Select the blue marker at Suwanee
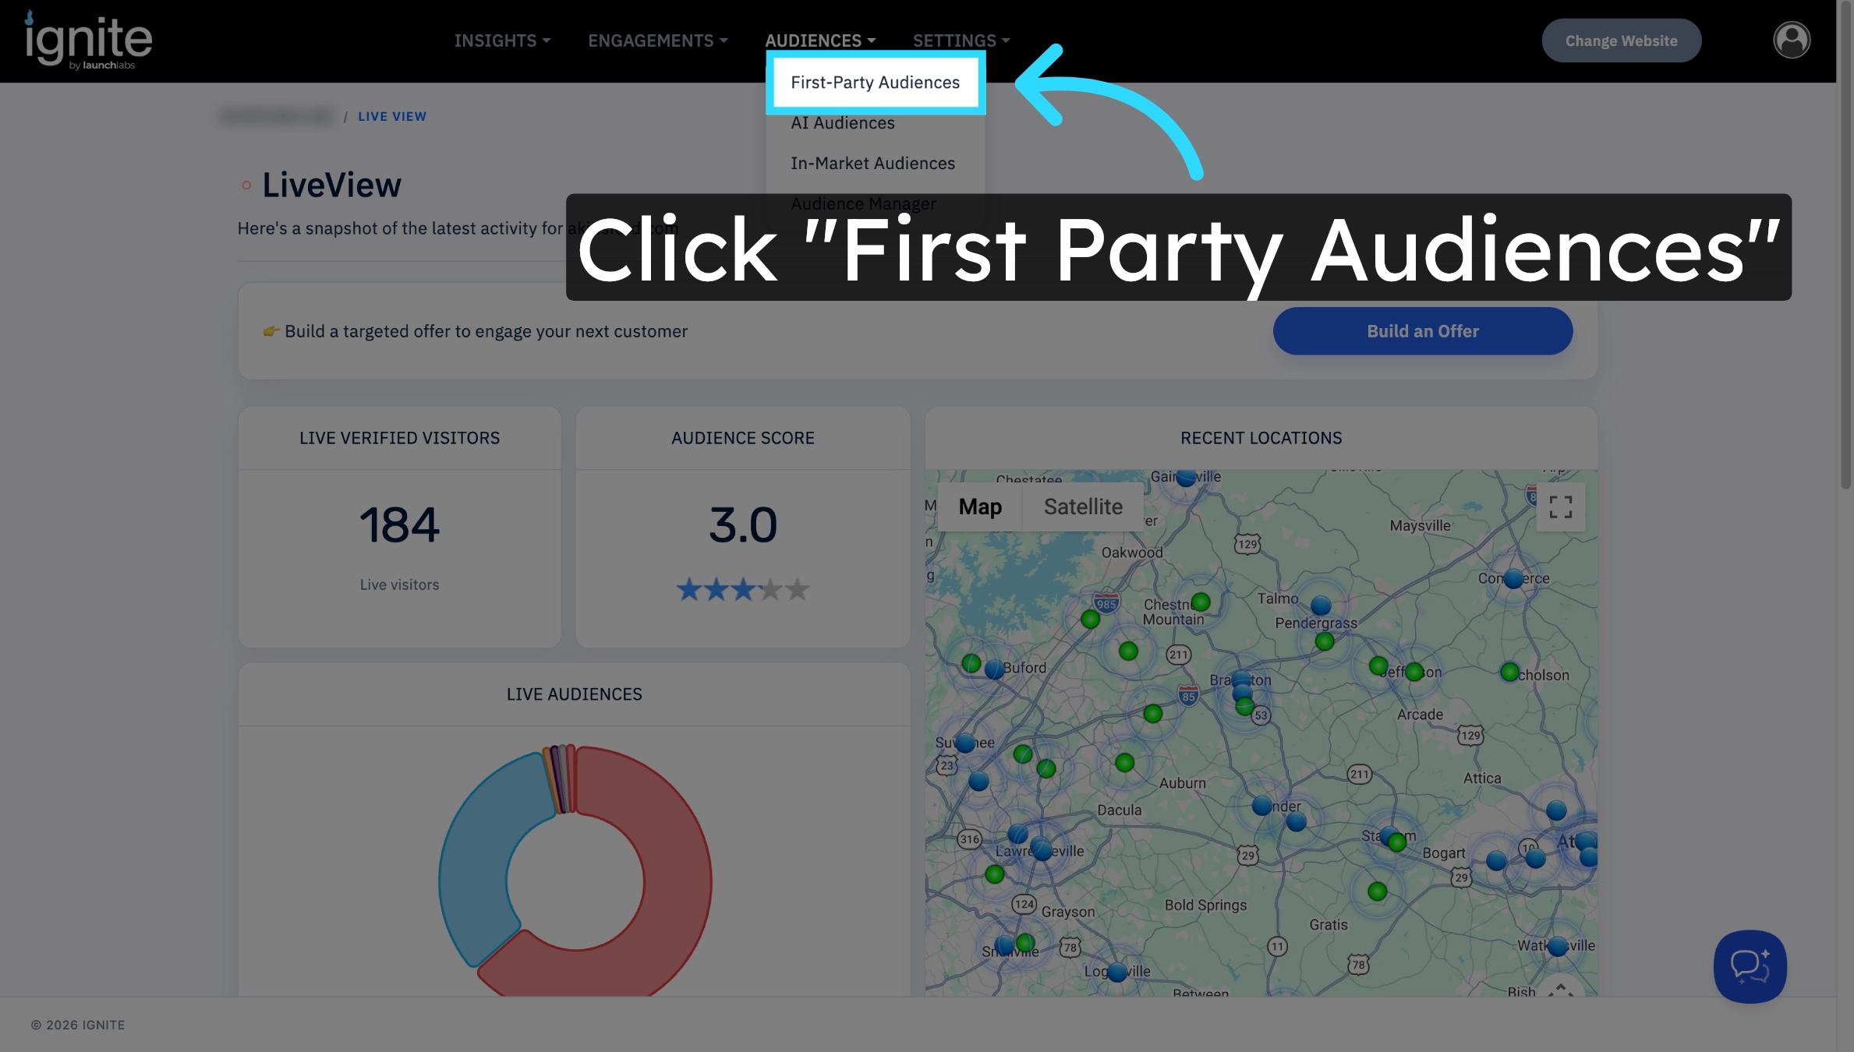1854x1052 pixels. tap(965, 743)
